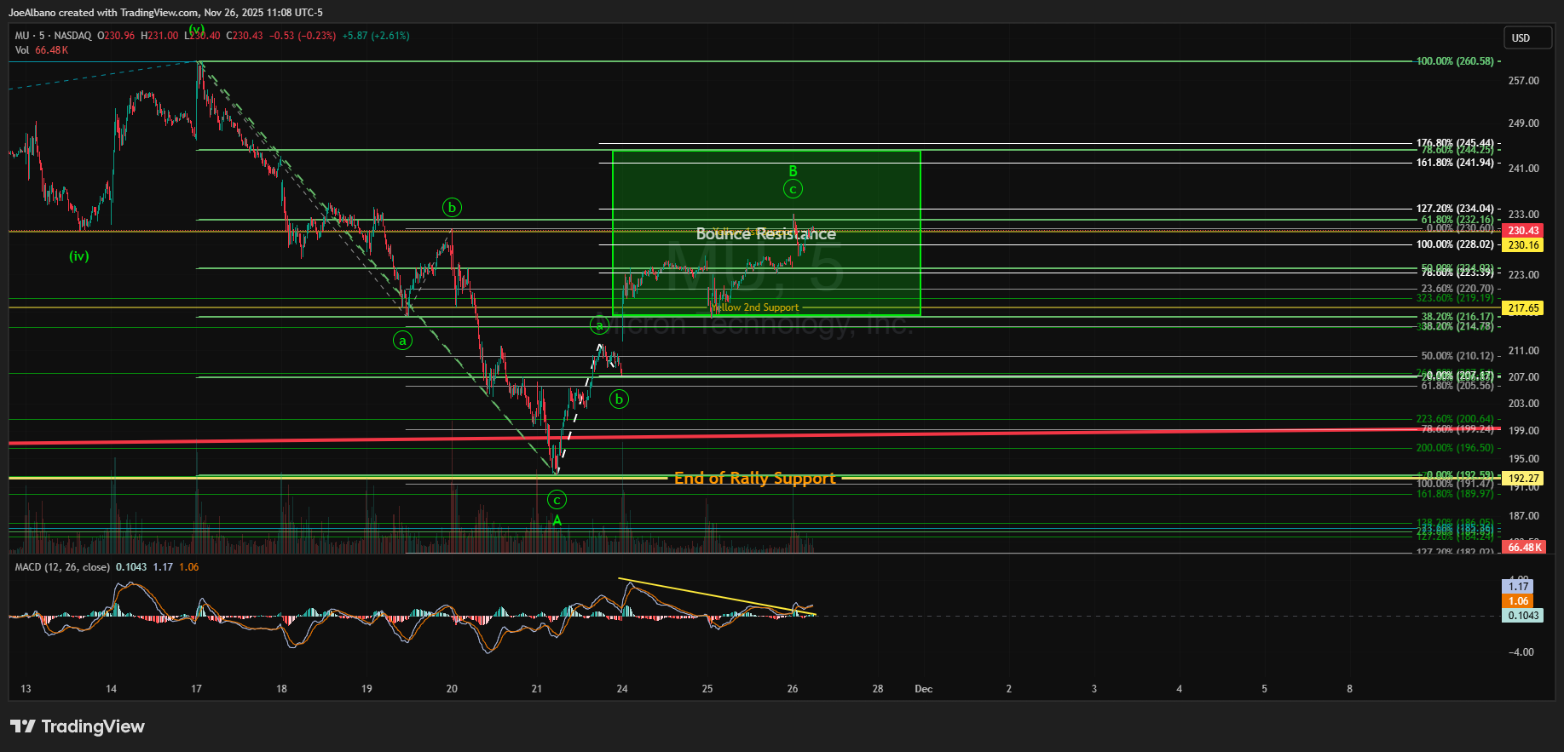Click the date 21 on the time axis
The image size is (1564, 752).
(537, 689)
